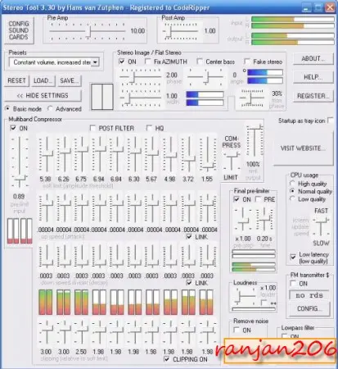338x369 pixels.
Task: Click the soft limit slider showing 4.98
Action: pos(170,154)
